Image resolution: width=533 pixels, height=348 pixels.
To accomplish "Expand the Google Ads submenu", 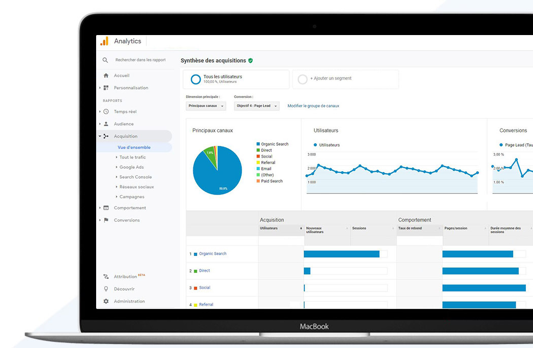I will pos(131,167).
